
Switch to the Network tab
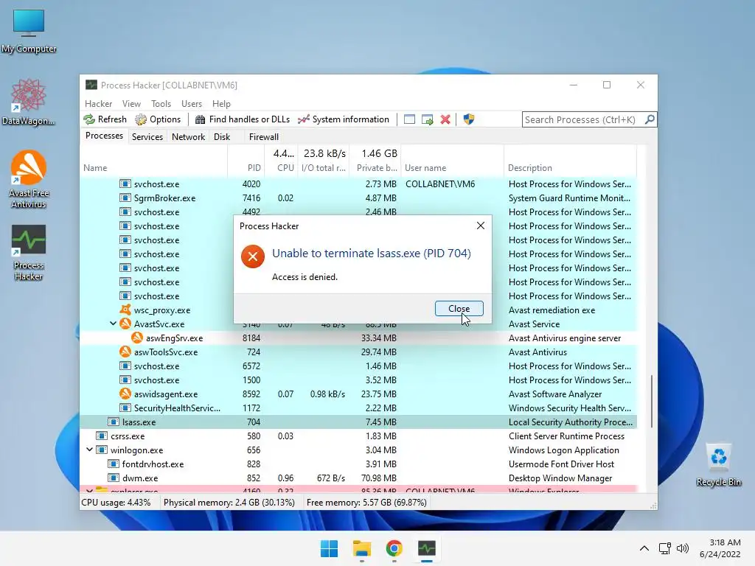point(188,136)
